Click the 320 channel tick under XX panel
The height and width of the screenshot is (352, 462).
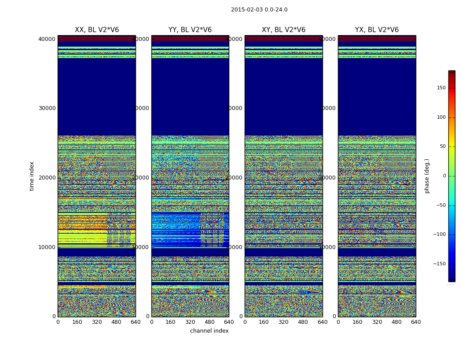point(97,322)
